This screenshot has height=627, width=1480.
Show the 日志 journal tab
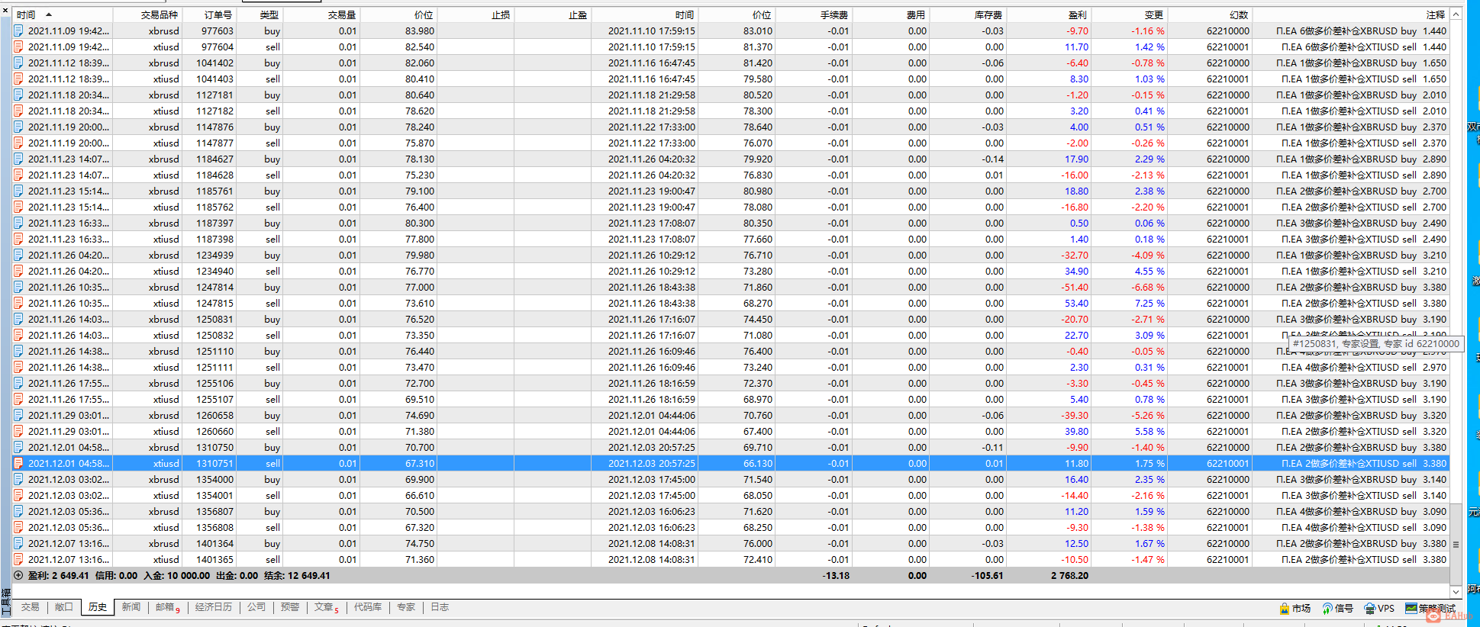pos(440,607)
